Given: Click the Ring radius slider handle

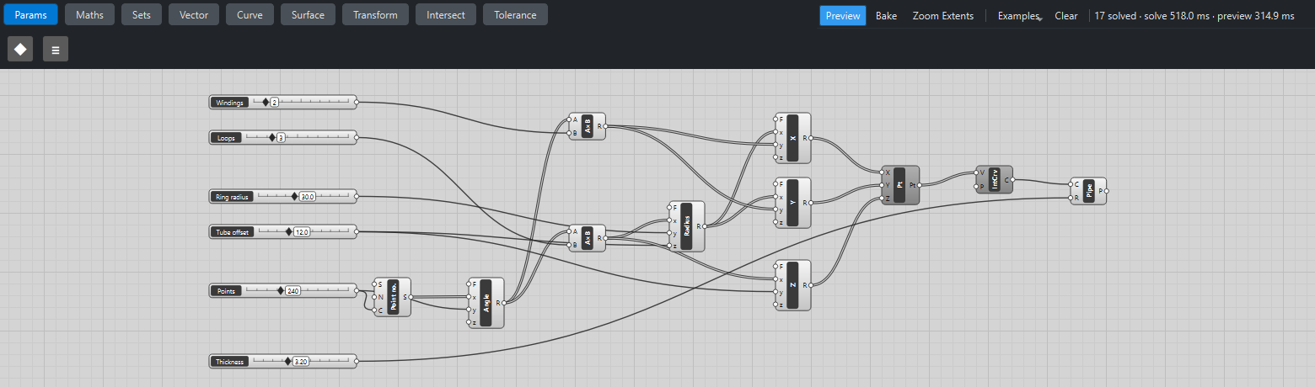Looking at the screenshot, I should 294,196.
